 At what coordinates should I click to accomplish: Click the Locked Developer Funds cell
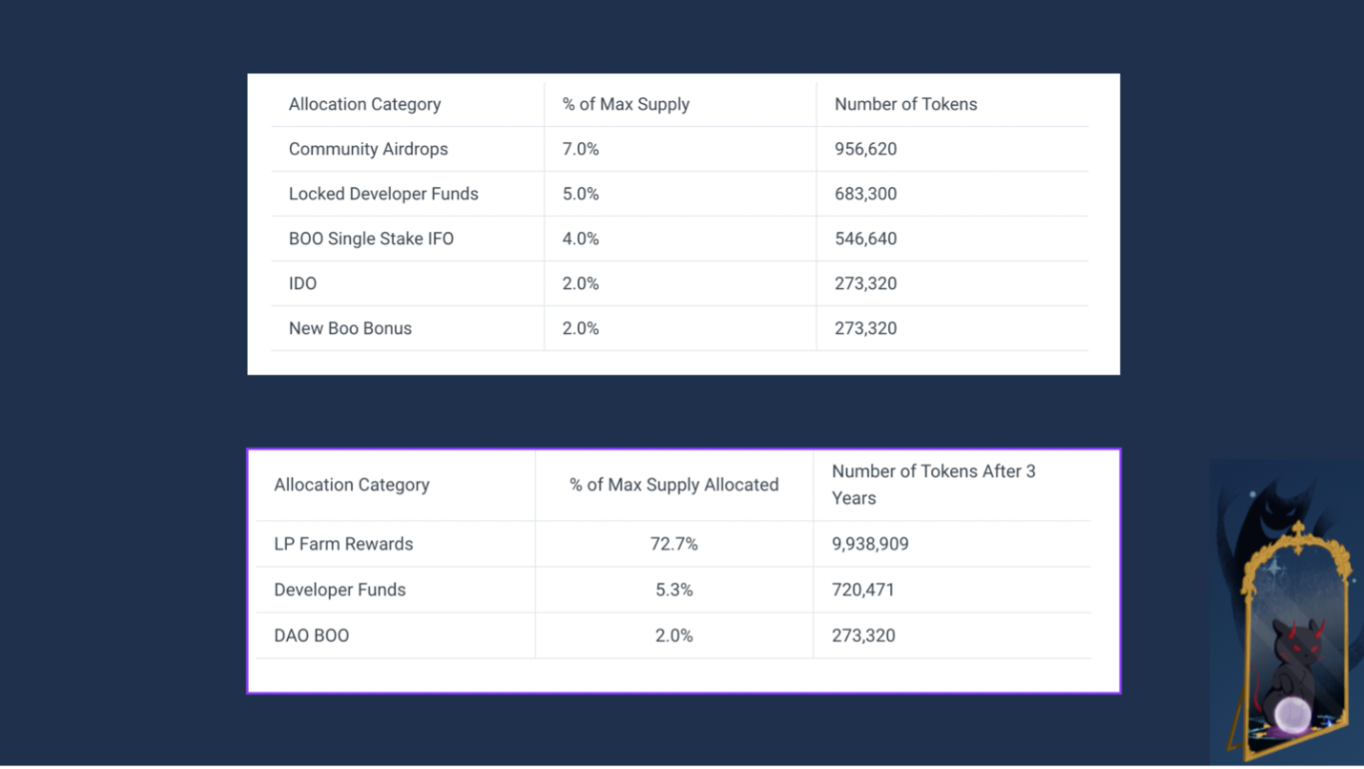click(383, 194)
